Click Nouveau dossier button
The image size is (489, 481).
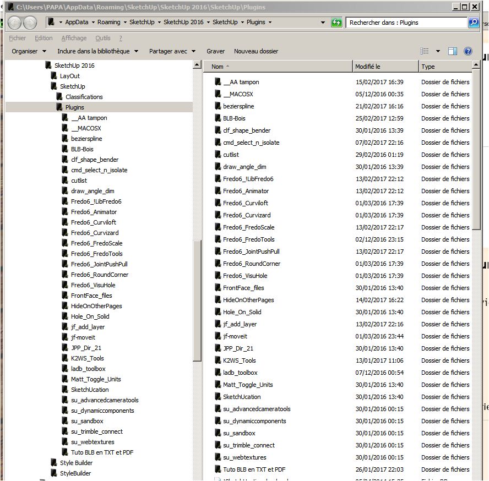tap(256, 51)
